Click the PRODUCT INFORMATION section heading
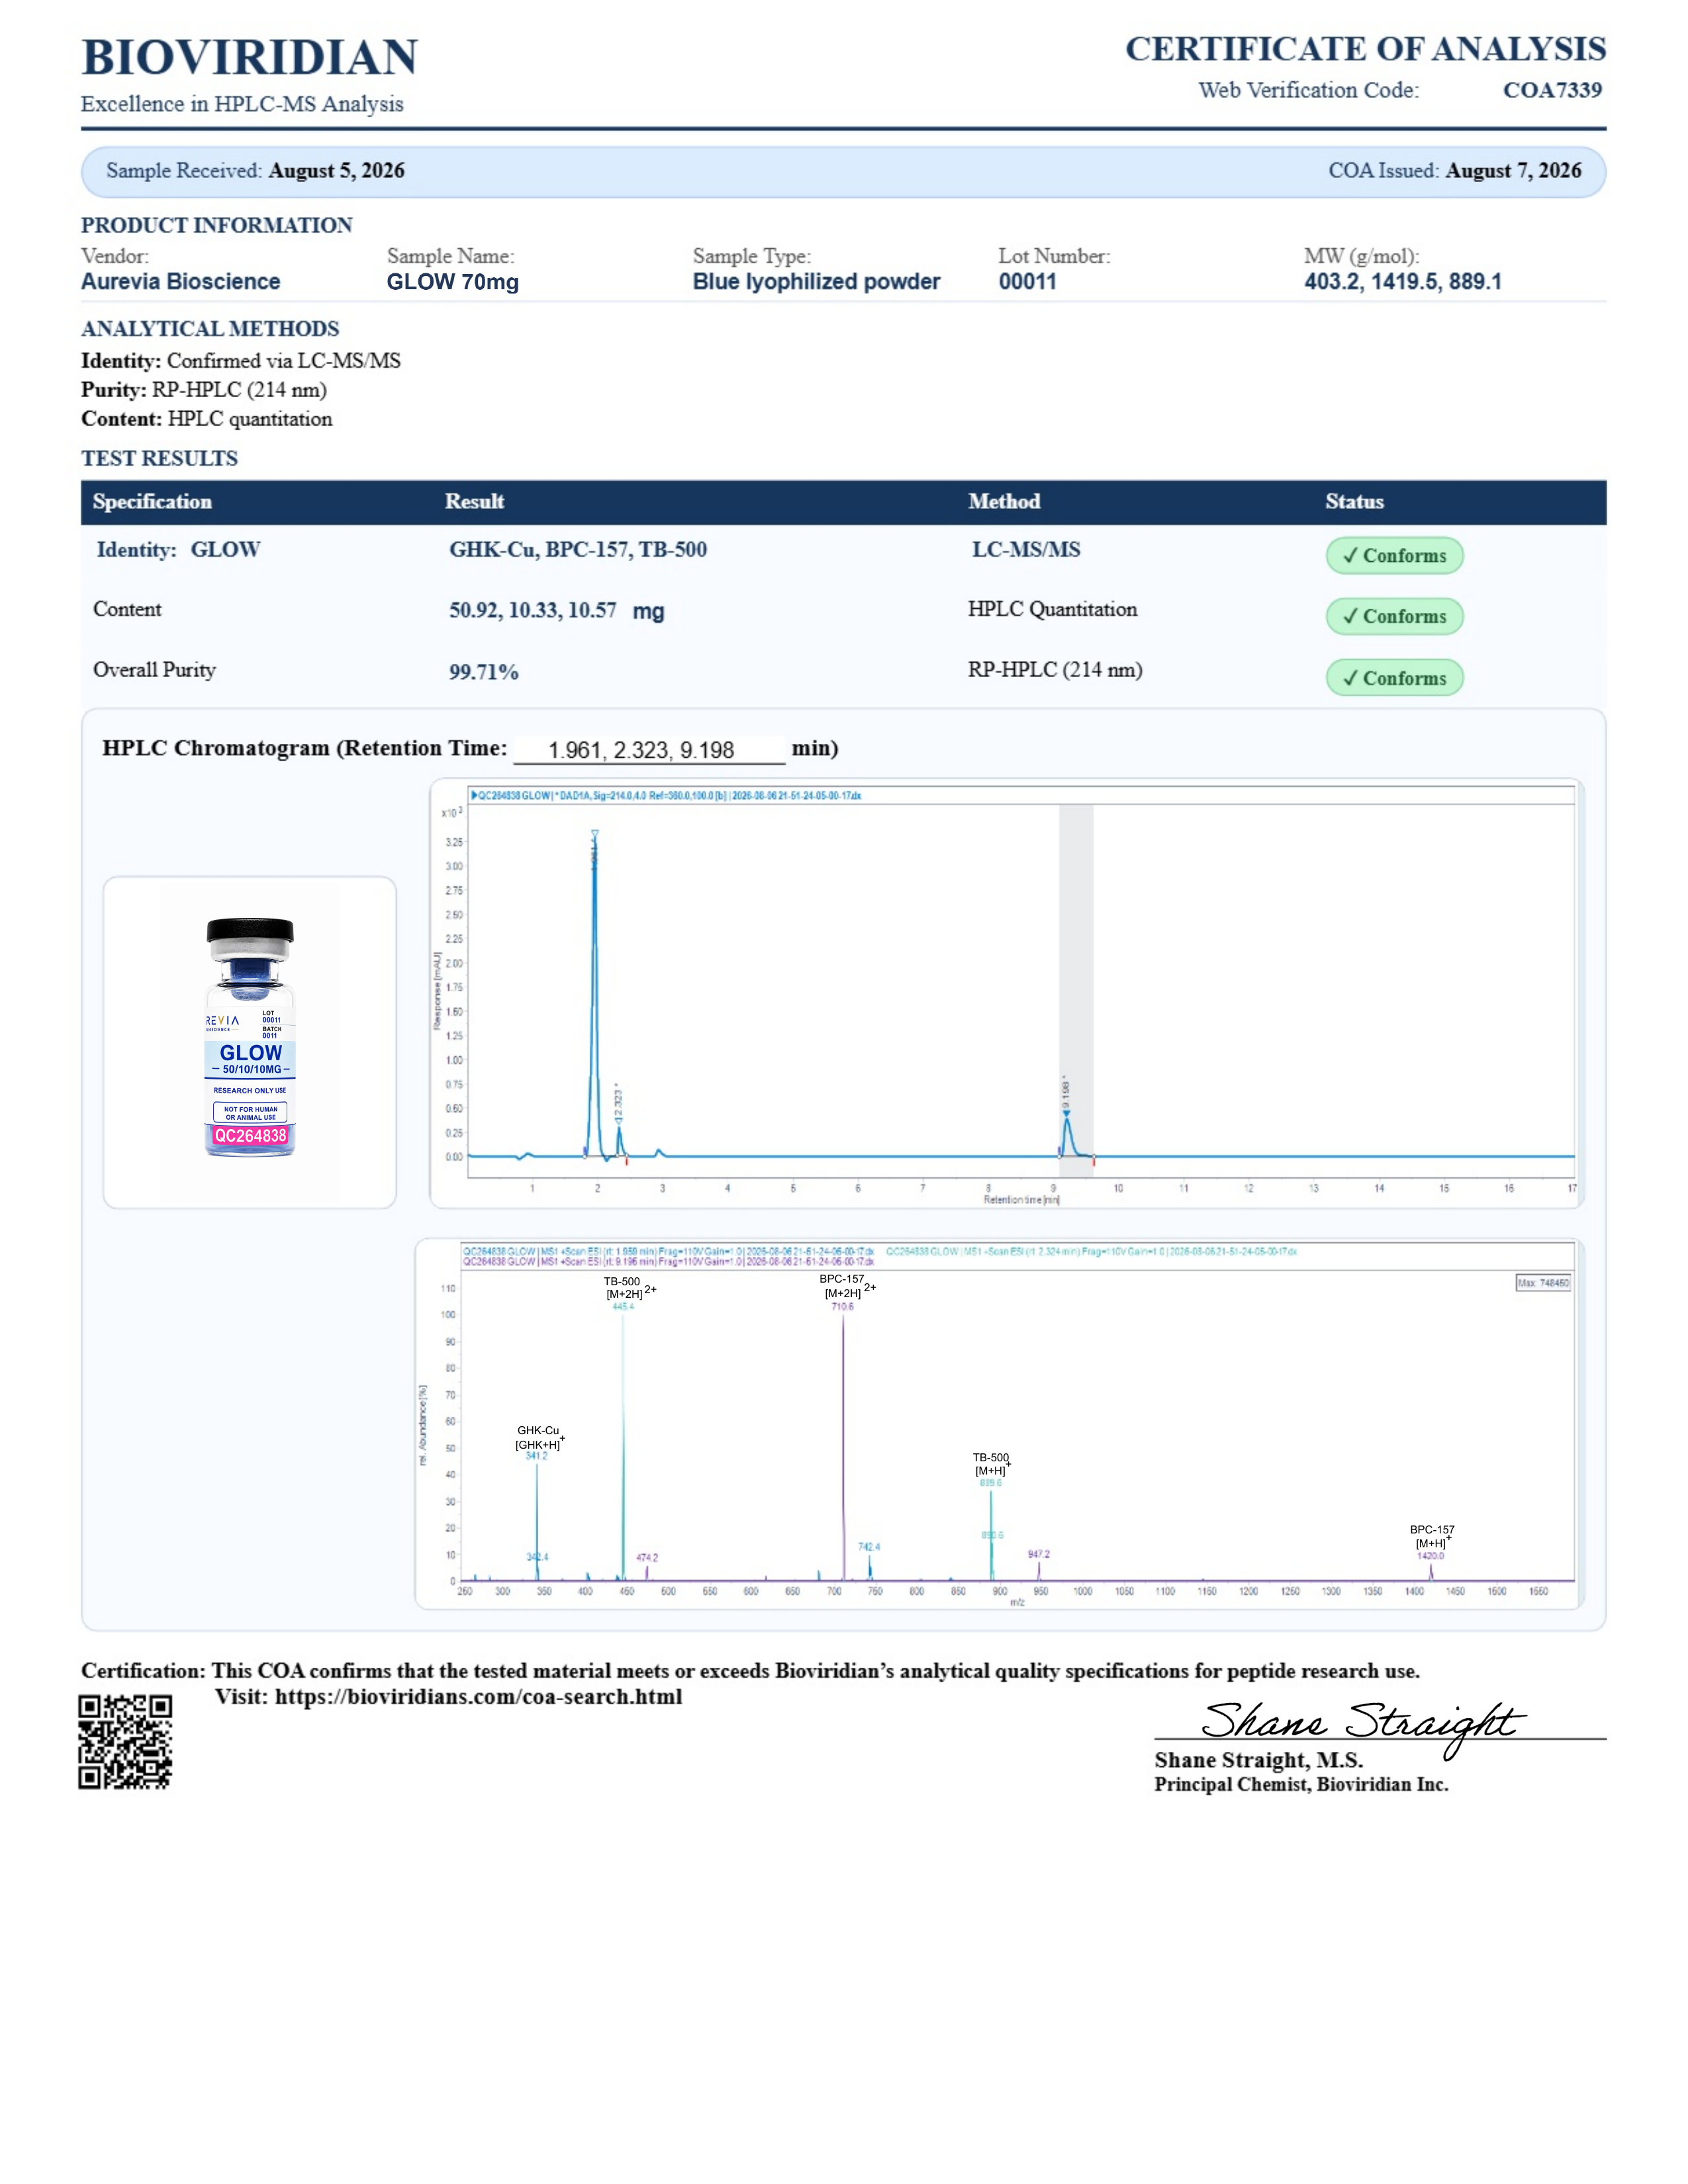1688x2184 pixels. tap(217, 225)
